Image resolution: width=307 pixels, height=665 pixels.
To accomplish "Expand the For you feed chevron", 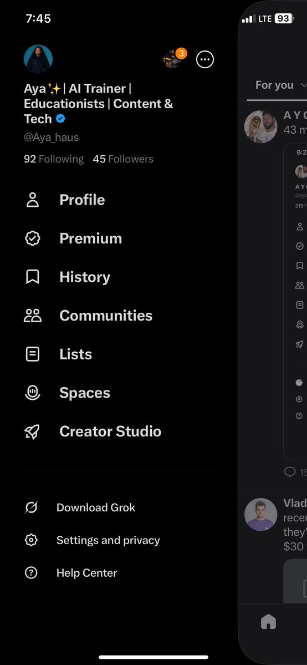I will point(303,85).
